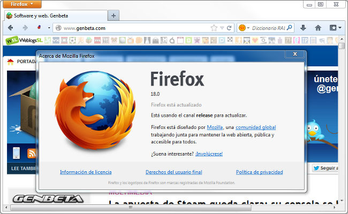This screenshot has height=214, width=348.
Task: Open the red box bookmark icon
Action: 97,40
